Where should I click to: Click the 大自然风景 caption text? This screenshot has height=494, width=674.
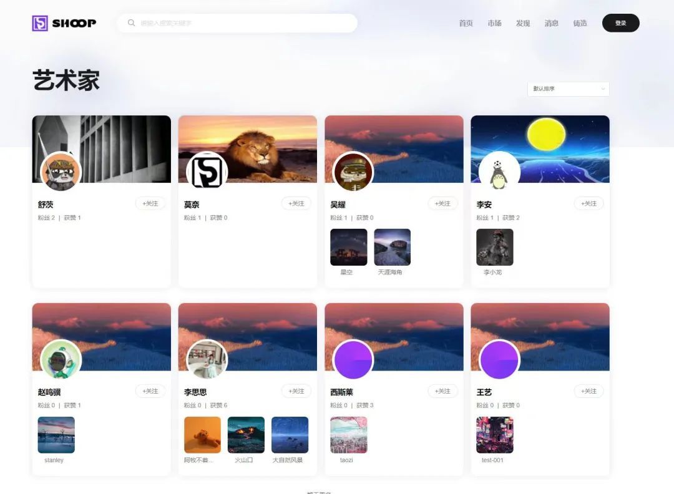pyautogui.click(x=288, y=460)
